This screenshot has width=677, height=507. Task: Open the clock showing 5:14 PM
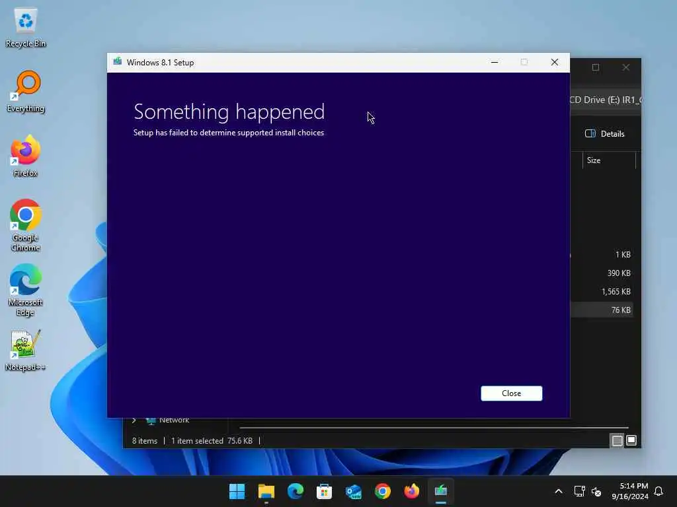630,491
